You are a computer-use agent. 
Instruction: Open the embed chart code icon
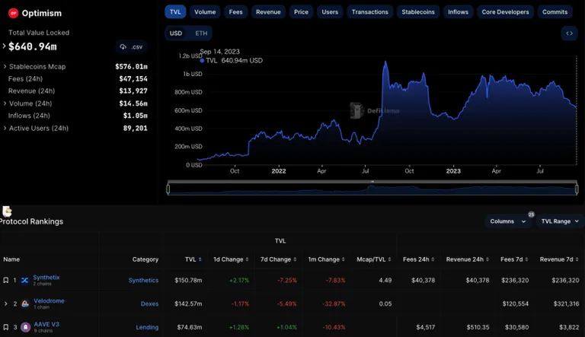(x=569, y=33)
